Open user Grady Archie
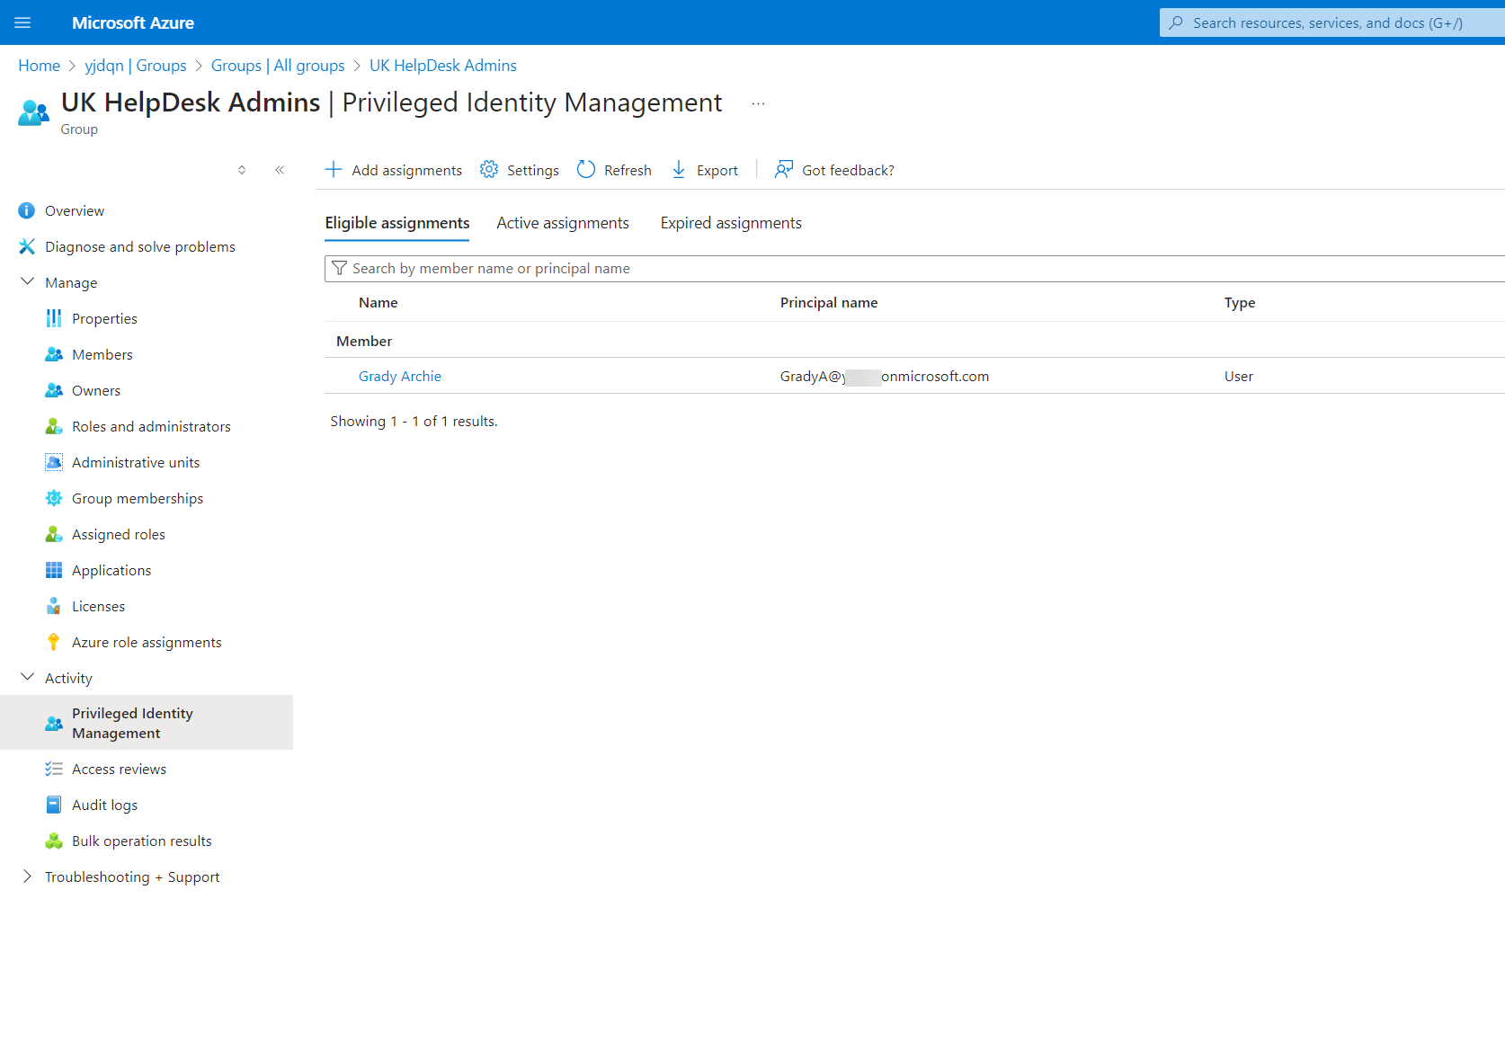This screenshot has width=1505, height=1059. click(x=399, y=376)
